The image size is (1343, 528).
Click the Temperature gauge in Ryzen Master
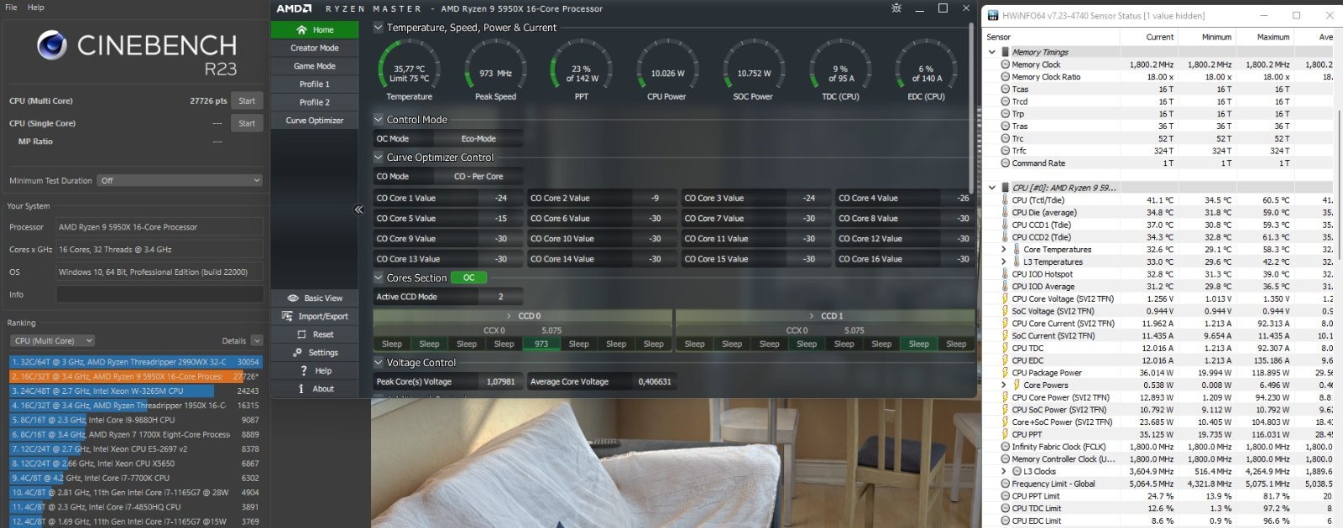(410, 71)
